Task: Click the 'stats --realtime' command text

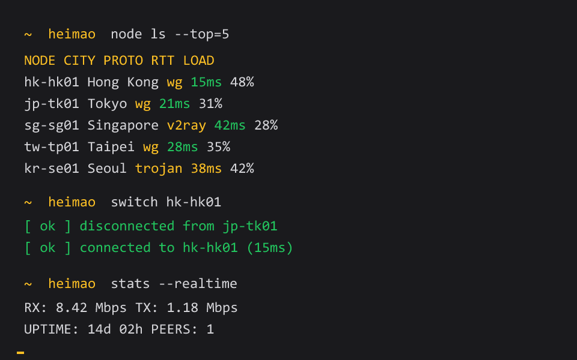Action: [174, 284]
